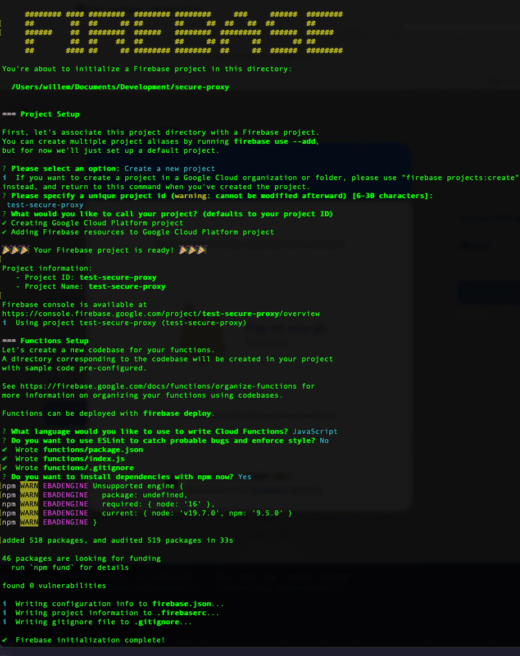Select the '=== Project Setup' heading
Viewport: 520px width, 656px height.
(x=41, y=114)
